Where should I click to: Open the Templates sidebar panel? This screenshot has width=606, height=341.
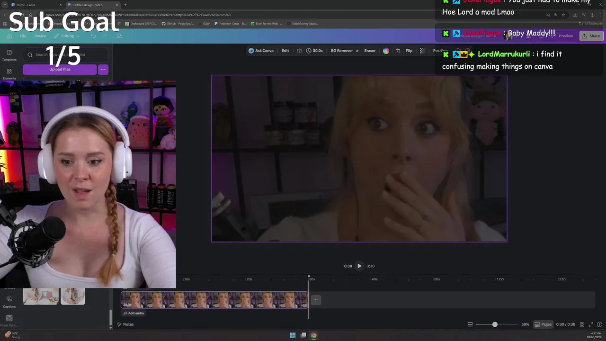[9, 55]
